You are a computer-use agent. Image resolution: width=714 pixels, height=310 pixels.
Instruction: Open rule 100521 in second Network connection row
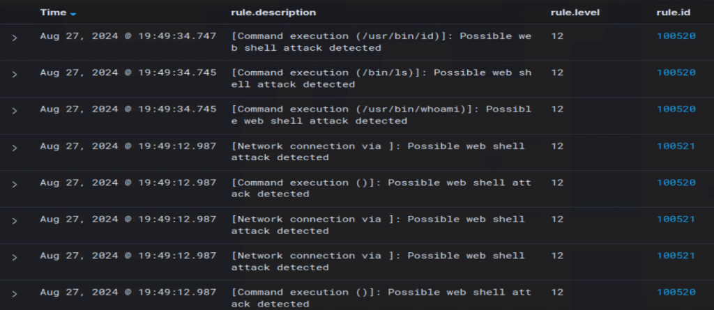676,219
